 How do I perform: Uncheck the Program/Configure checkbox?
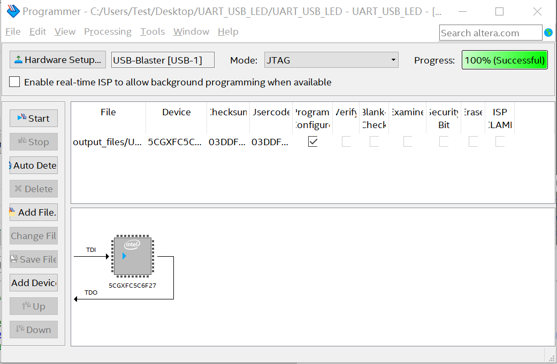(312, 142)
